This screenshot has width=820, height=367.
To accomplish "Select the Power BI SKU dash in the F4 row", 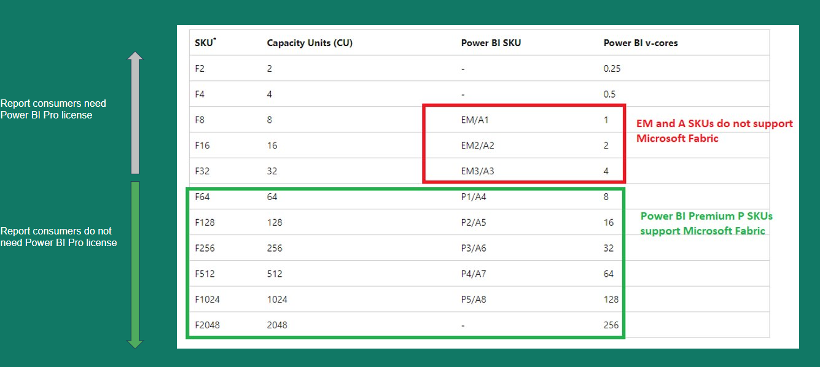I will (x=463, y=95).
